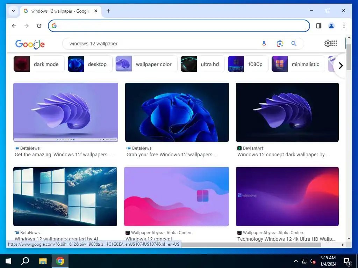Open the pink wave concept wallpaper thumbnail
Image resolution: width=358 pixels, height=268 pixels.
tap(177, 197)
